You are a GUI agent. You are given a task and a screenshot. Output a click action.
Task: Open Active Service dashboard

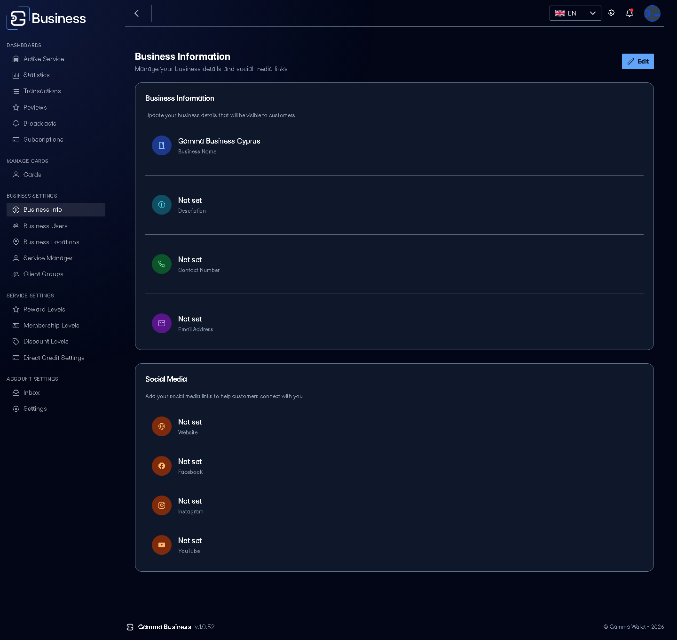[x=56, y=59]
